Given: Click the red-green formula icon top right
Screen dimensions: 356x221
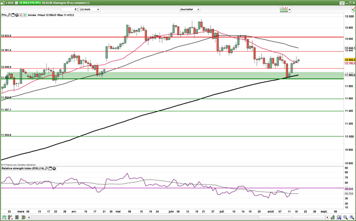Looking at the screenshot, I should pyautogui.click(x=353, y=9).
